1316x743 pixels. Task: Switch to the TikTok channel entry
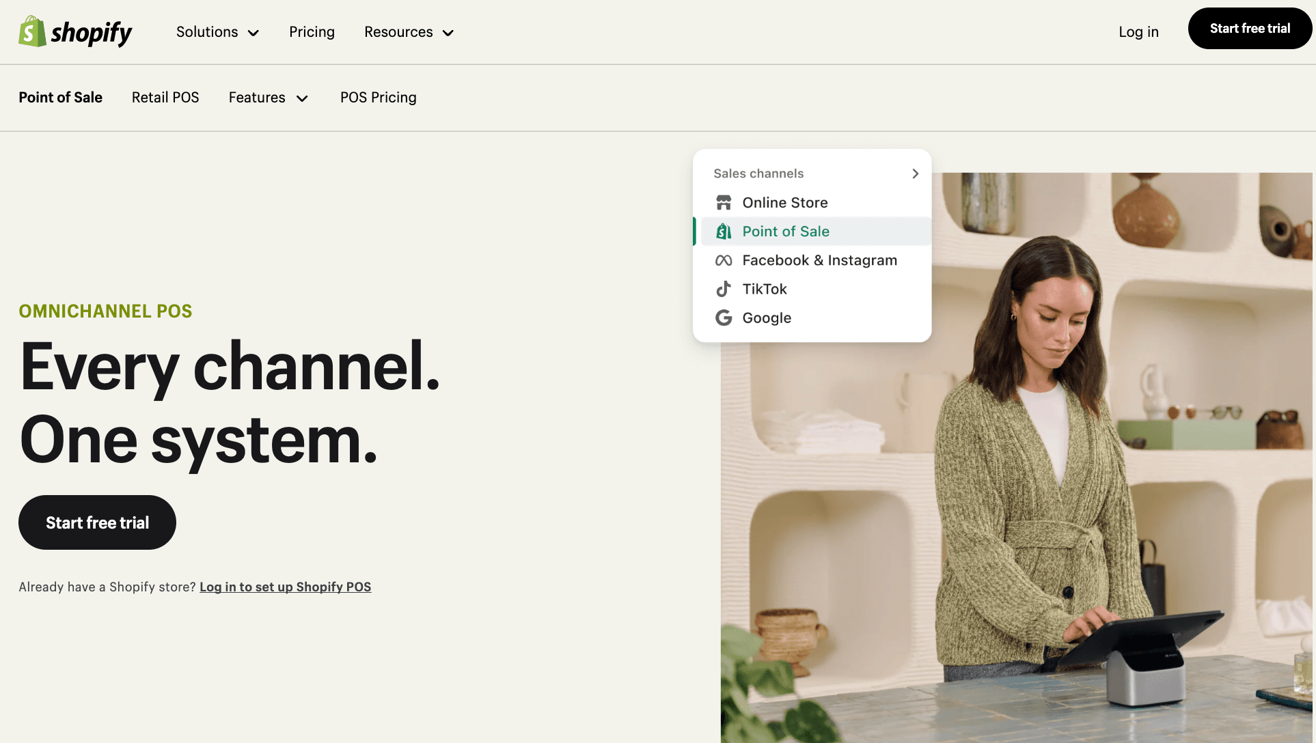pyautogui.click(x=765, y=288)
